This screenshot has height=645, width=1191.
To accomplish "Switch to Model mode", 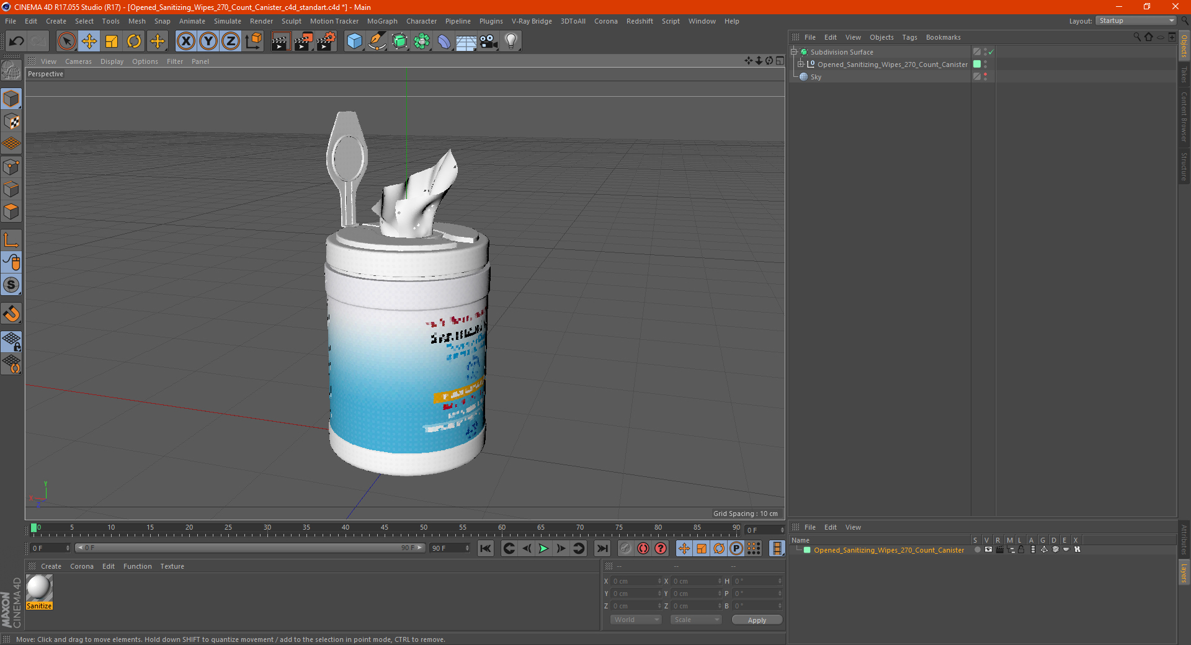I will tap(11, 99).
